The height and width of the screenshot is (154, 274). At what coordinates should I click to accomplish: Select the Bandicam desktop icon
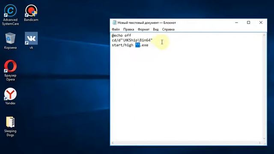(31, 13)
